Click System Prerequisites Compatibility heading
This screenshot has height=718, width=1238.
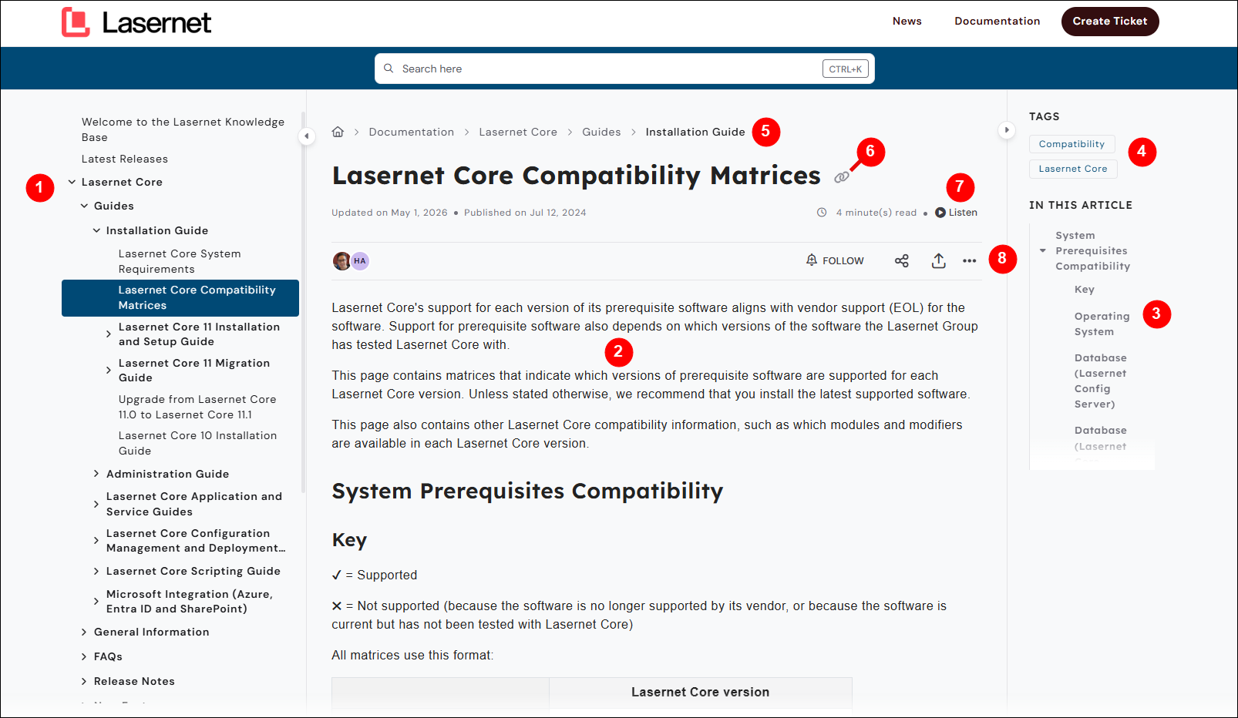(x=527, y=492)
